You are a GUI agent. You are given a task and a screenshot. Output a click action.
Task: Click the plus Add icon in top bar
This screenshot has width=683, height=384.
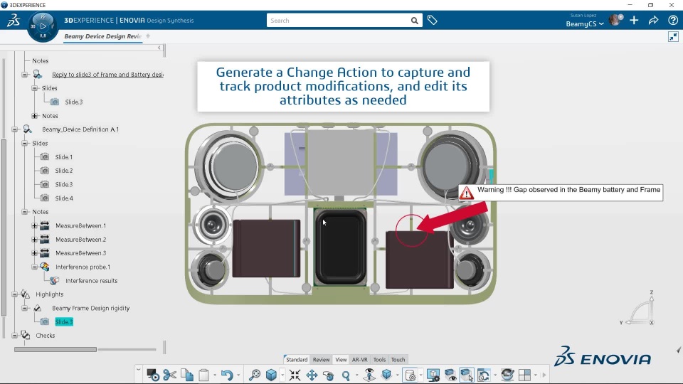pyautogui.click(x=634, y=20)
